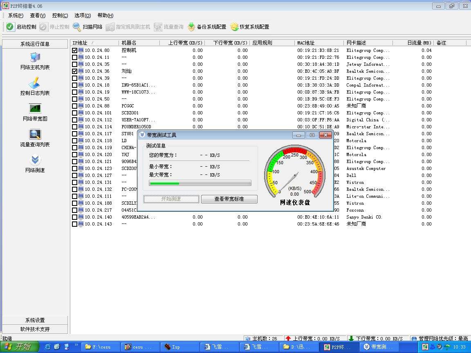The image size is (471, 353).
Task: Open the 系统(F) menu
Action: 16,15
